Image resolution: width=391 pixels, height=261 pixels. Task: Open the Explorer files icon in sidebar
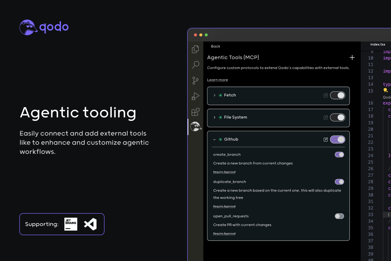[195, 49]
